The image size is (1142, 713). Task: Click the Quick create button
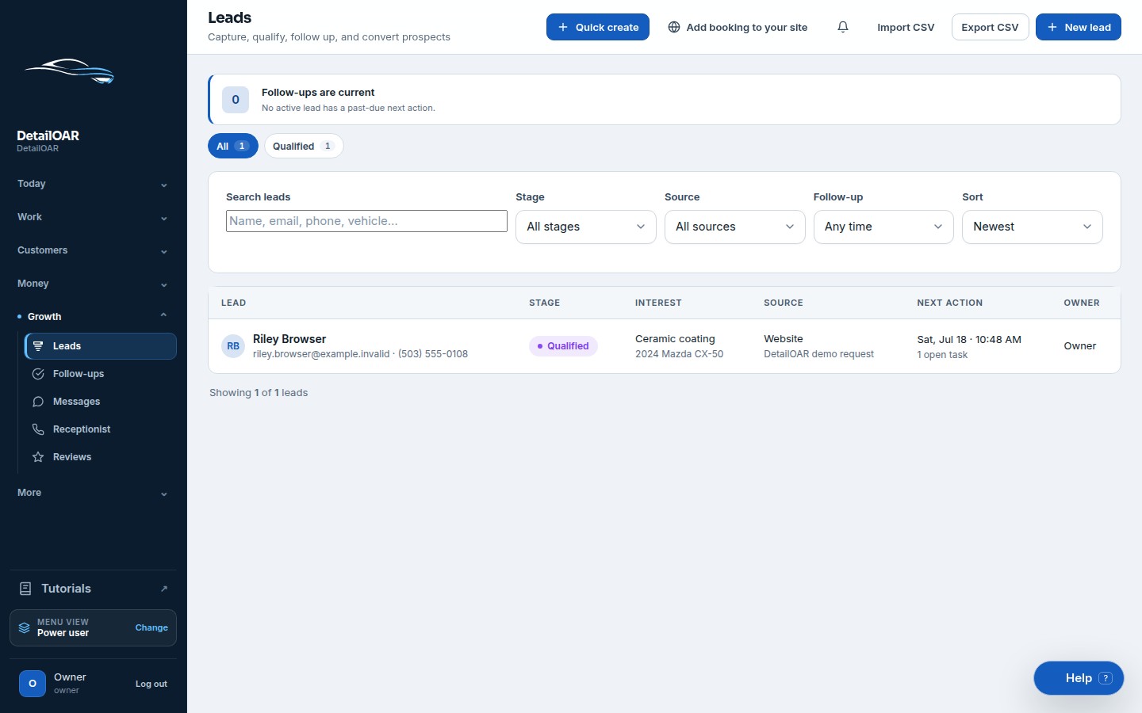598,27
